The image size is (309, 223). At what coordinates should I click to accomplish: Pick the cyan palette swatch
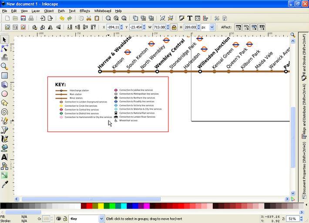tap(124, 206)
